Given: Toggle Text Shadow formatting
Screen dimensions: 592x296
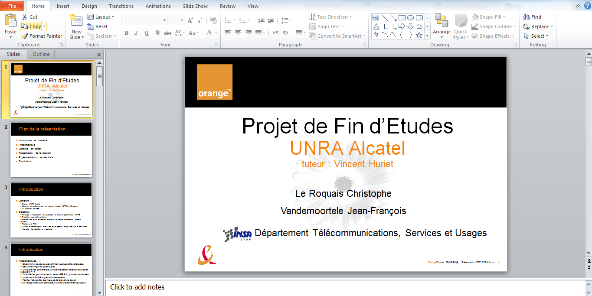Looking at the screenshot, I should pyautogui.click(x=157, y=33).
